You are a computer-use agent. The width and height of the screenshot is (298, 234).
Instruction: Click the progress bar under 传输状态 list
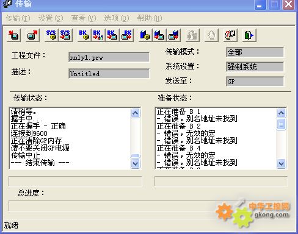[75, 181]
